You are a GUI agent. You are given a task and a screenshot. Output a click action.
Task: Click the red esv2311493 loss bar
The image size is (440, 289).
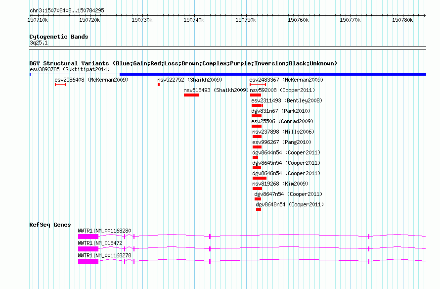tap(257, 105)
